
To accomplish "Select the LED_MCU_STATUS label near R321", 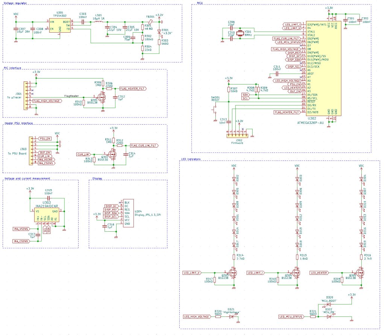I will tap(291, 317).
